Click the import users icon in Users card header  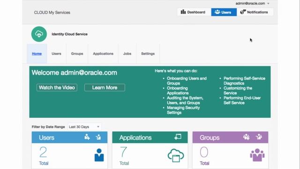[98, 137]
